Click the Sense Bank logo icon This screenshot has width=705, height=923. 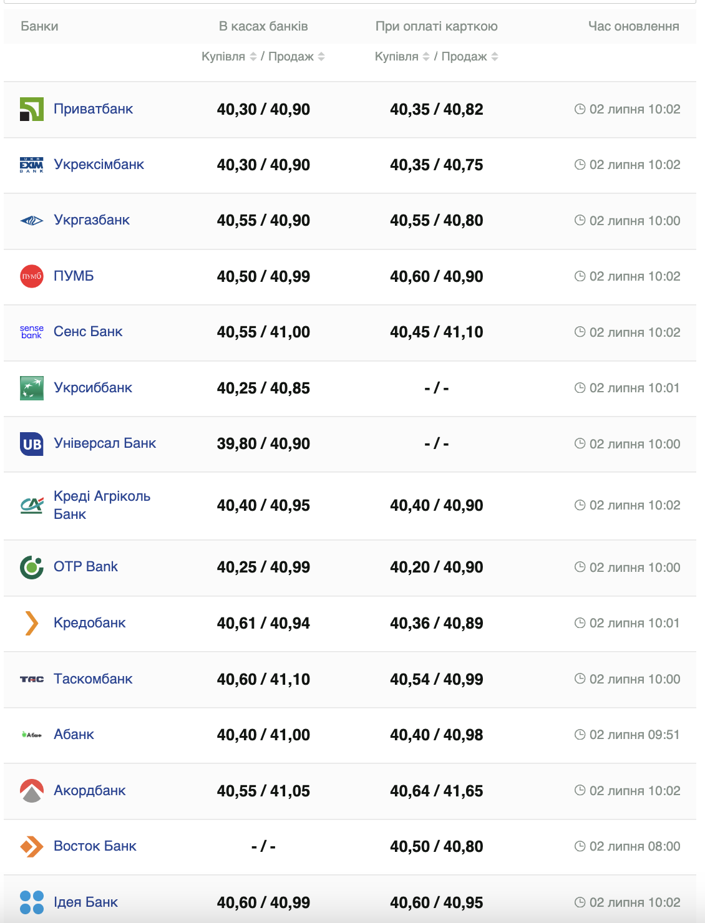32,332
